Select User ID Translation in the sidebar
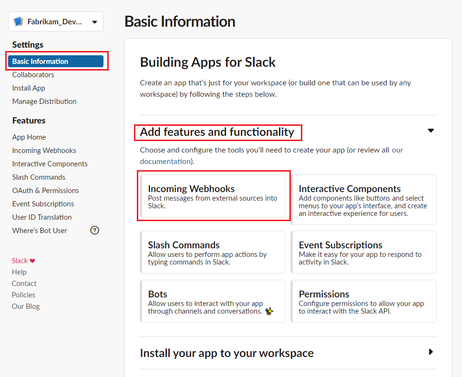Screen dimensions: 462x377 (41, 217)
